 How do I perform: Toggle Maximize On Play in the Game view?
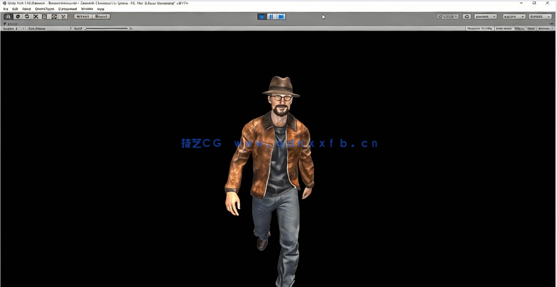point(479,28)
